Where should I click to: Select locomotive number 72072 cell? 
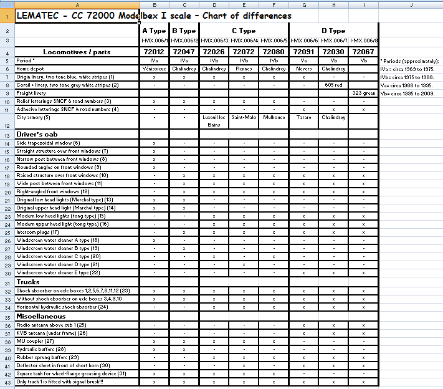(x=244, y=52)
